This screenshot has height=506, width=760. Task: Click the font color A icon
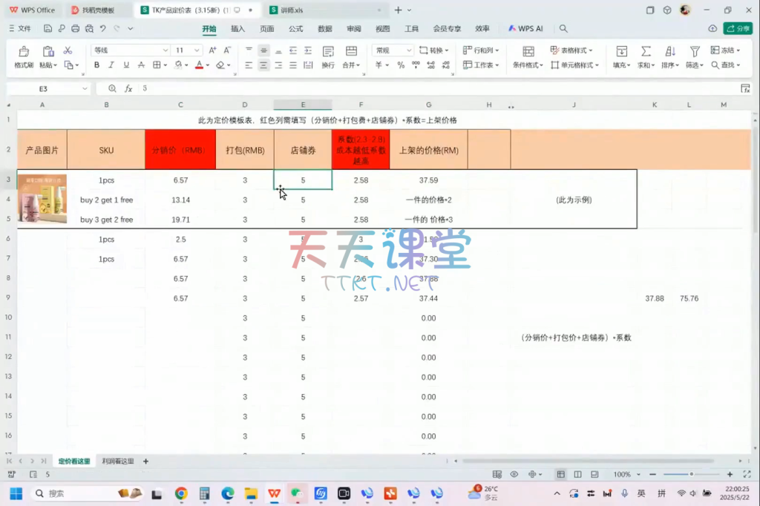pyautogui.click(x=198, y=65)
